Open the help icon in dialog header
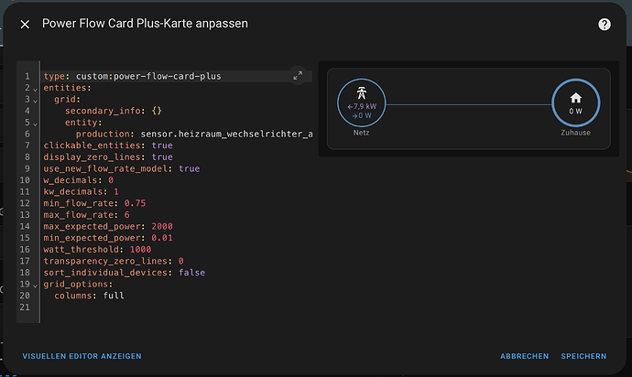 [x=605, y=25]
